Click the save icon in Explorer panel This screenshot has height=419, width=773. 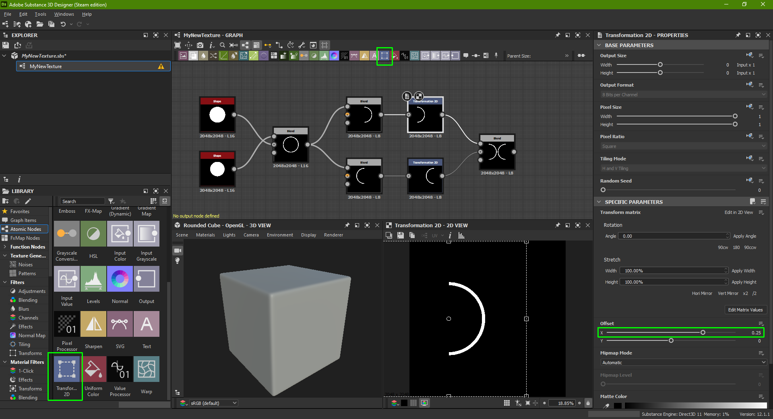6,45
